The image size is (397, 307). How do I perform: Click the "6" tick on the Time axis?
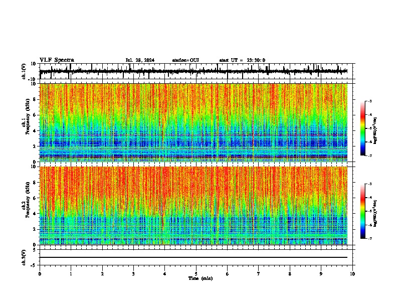coord(227,274)
